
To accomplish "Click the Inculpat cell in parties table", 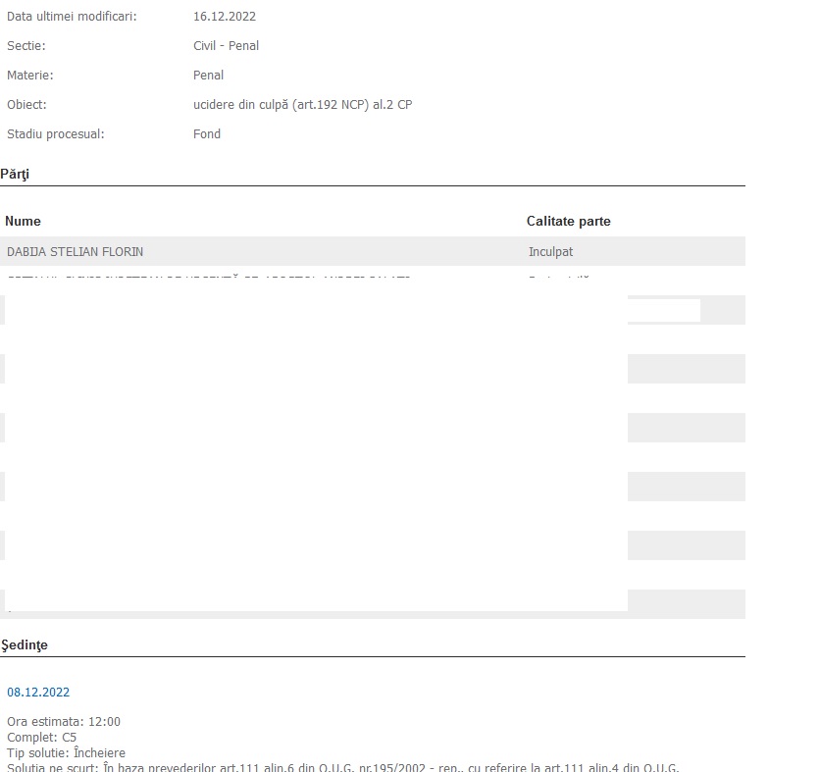I will (x=550, y=252).
